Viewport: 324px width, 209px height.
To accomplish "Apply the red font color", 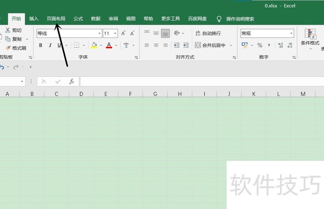I will [109, 45].
